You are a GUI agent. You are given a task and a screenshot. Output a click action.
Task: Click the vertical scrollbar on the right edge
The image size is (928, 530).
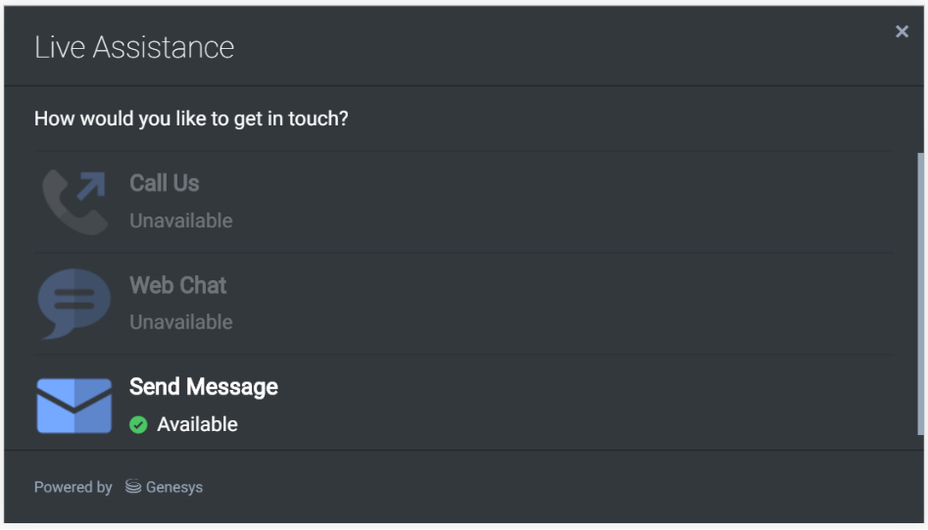tap(919, 294)
